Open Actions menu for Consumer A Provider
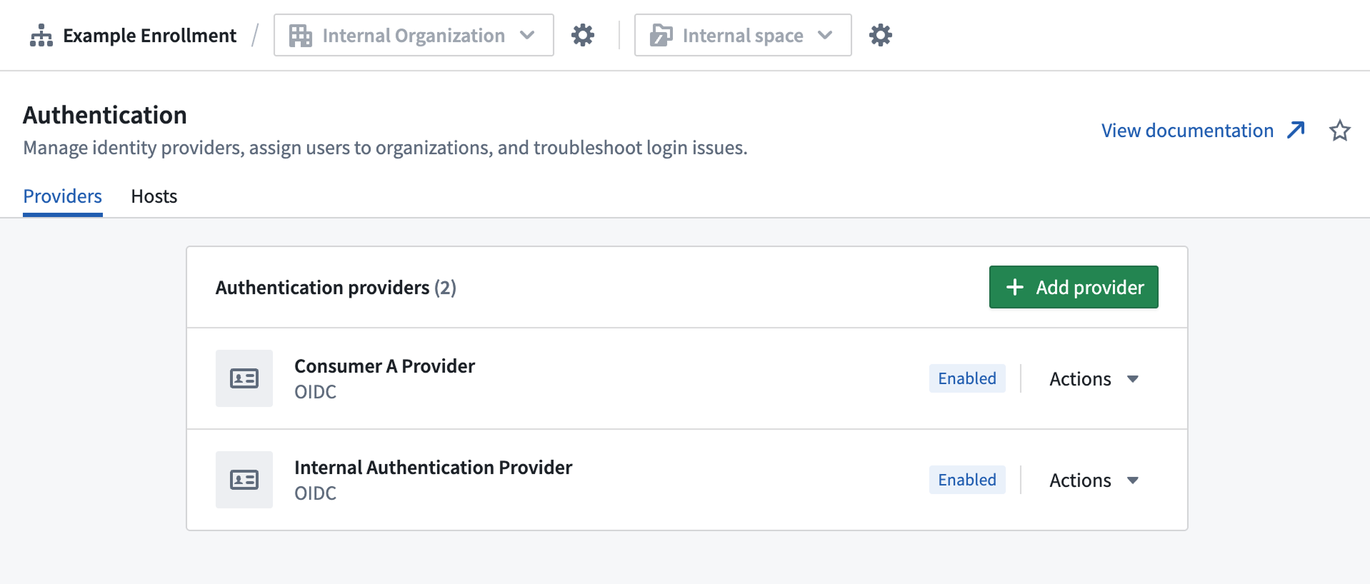1370x584 pixels. pyautogui.click(x=1093, y=379)
